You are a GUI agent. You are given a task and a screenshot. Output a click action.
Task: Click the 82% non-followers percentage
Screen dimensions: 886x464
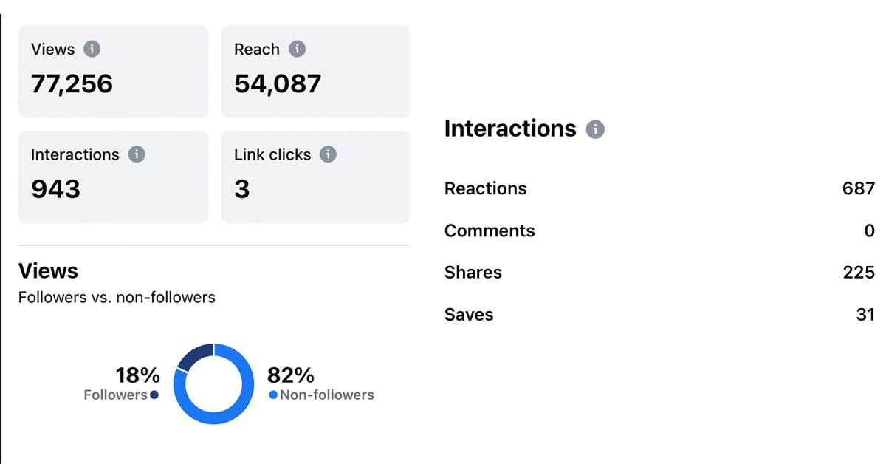[291, 375]
